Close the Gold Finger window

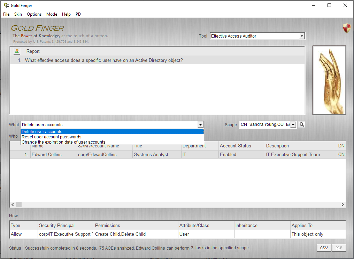(345, 5)
